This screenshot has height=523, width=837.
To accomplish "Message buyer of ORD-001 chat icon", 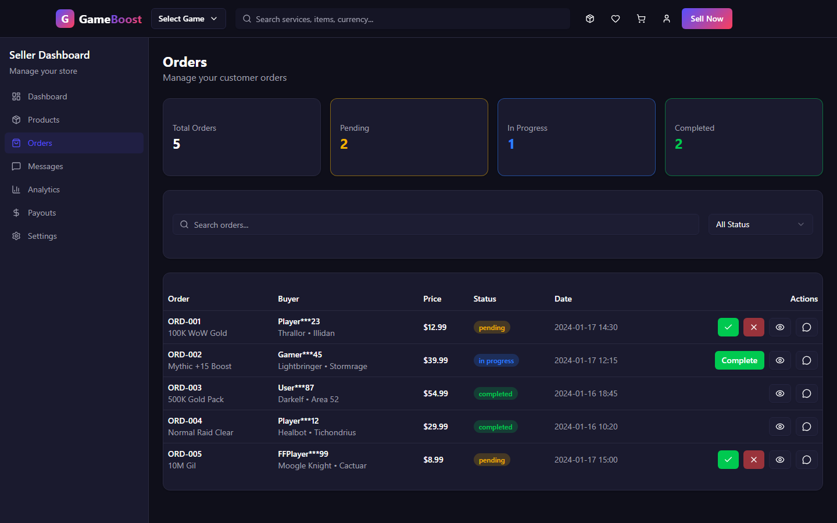I will (x=807, y=327).
